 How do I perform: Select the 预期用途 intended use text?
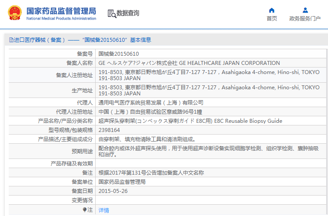coord(209,152)
